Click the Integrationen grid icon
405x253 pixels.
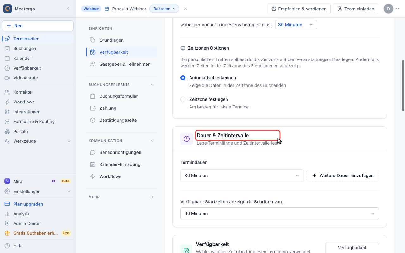coord(7,112)
